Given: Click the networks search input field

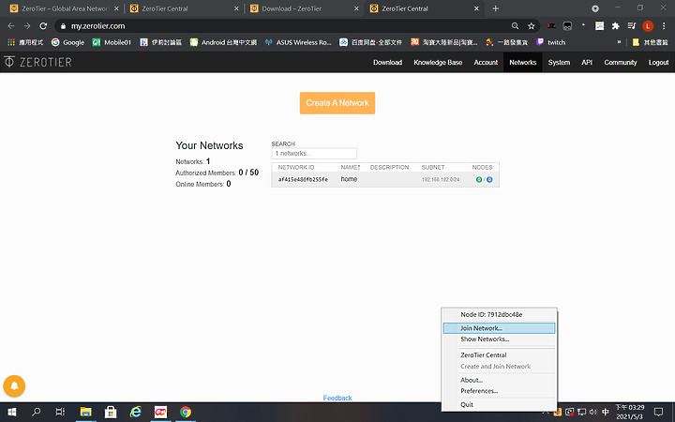Looking at the screenshot, I should click(314, 153).
